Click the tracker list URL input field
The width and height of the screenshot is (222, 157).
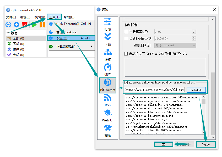pyautogui.click(x=155, y=90)
